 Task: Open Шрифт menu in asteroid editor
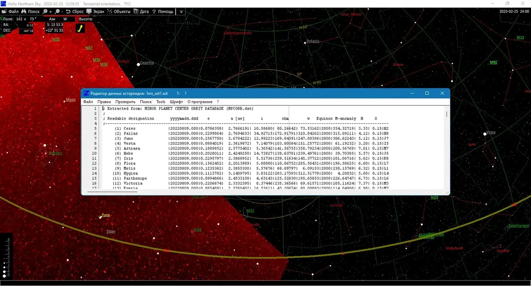click(176, 102)
